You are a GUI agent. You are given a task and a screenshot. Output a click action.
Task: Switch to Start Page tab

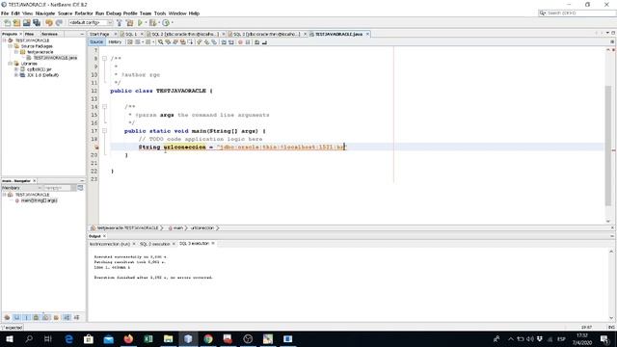(x=100, y=35)
